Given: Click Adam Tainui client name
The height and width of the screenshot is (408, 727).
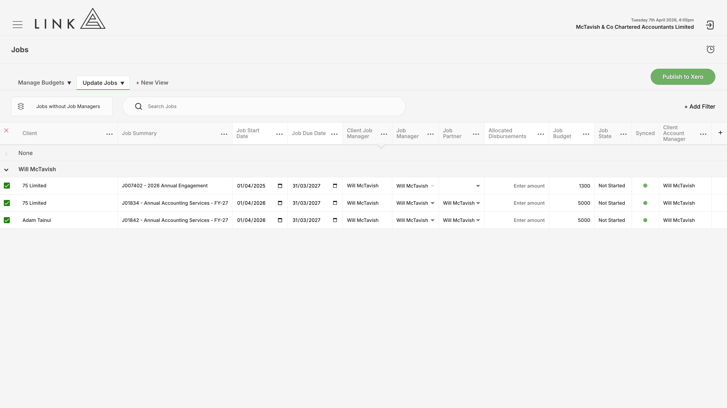Looking at the screenshot, I should point(37,220).
